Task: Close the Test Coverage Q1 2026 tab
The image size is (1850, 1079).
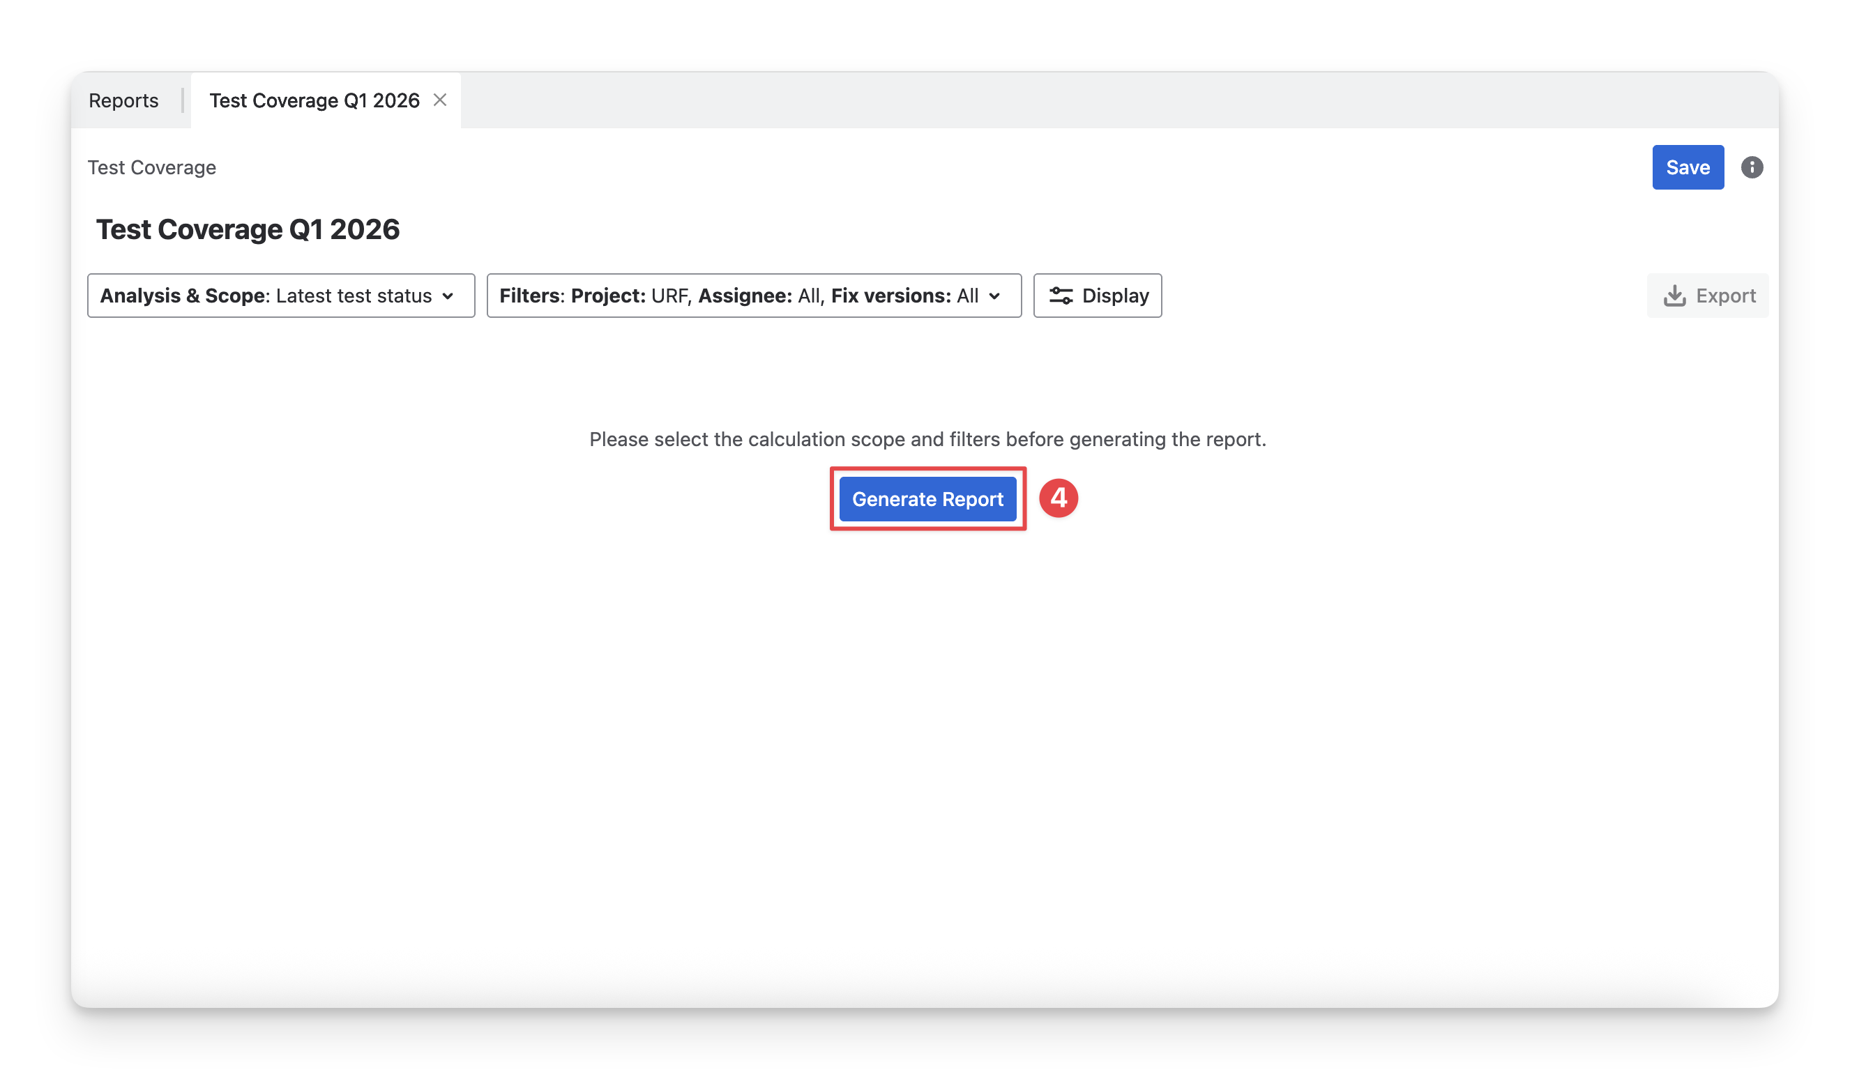Action: pyautogui.click(x=440, y=100)
